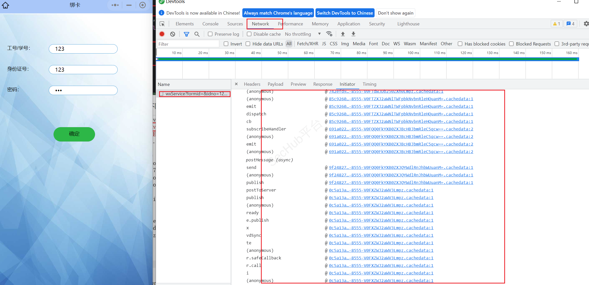This screenshot has height=285, width=589.
Task: Switch to the Console tab
Action: [210, 24]
